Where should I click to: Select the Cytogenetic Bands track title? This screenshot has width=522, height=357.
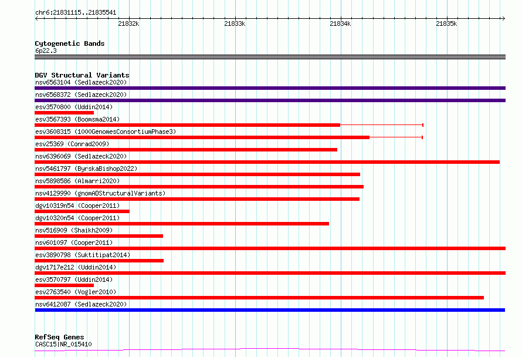coord(70,43)
